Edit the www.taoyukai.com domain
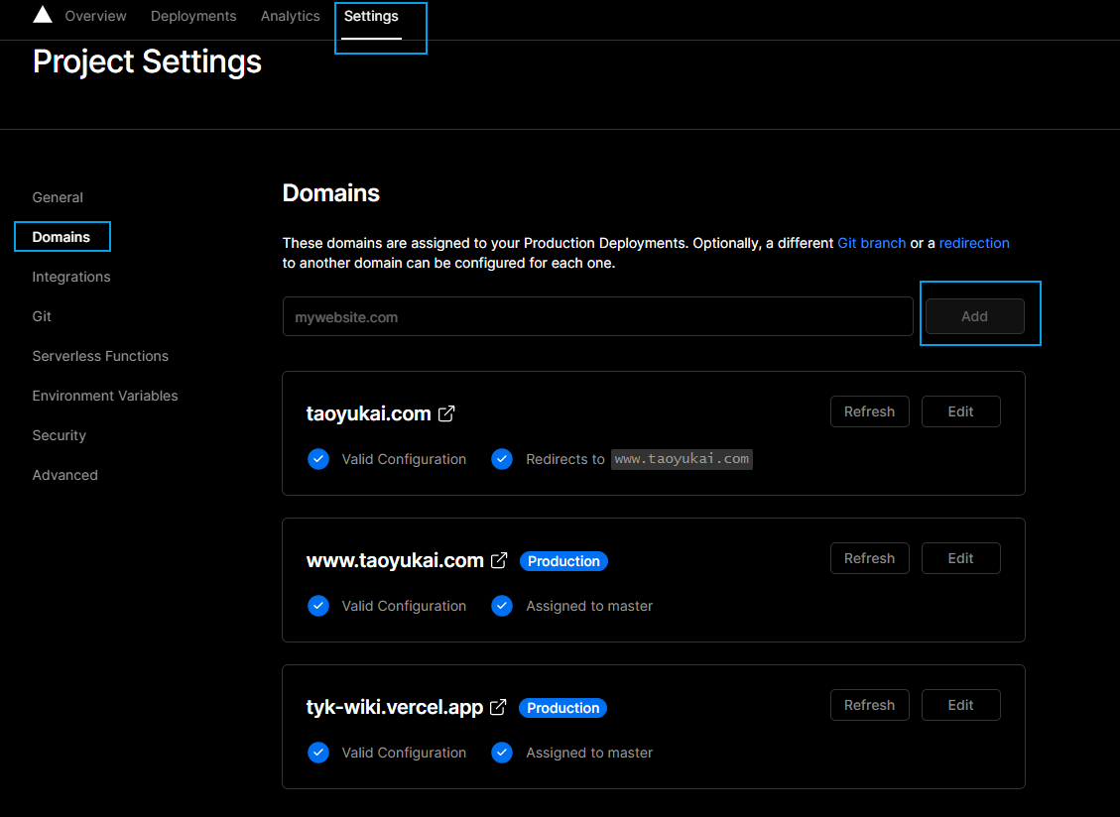The width and height of the screenshot is (1120, 817). (960, 558)
